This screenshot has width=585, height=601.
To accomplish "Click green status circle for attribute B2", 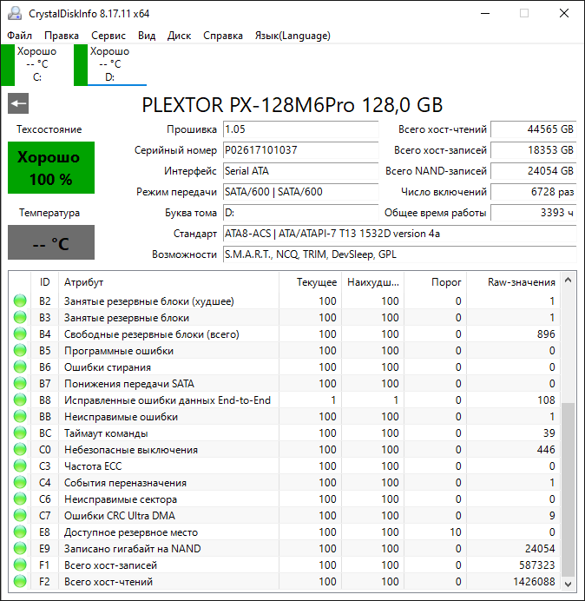I will (x=20, y=300).
